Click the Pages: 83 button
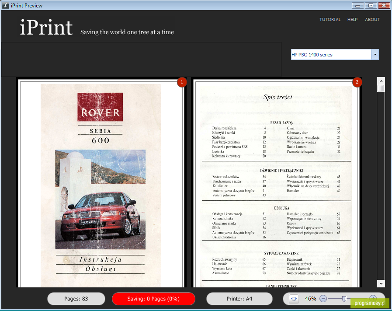This screenshot has height=311, width=392. [76, 299]
